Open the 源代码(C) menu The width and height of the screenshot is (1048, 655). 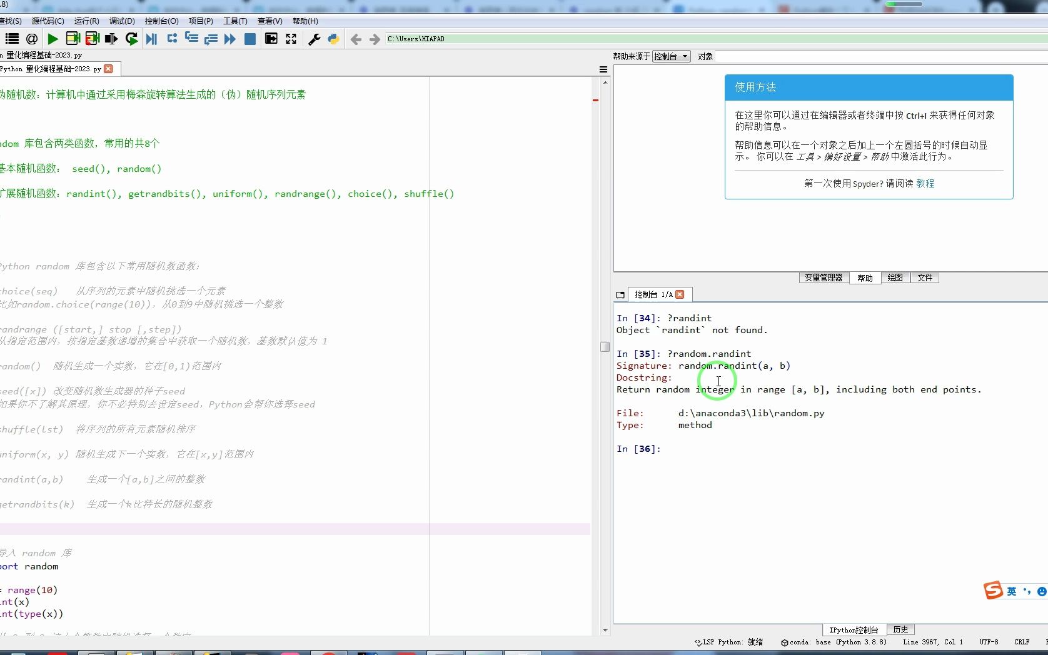point(48,21)
